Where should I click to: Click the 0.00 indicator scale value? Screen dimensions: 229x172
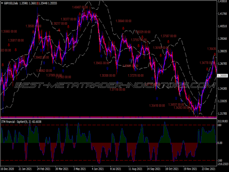click(x=220, y=143)
